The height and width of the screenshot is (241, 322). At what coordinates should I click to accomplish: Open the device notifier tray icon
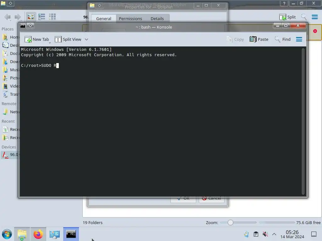[246, 234]
